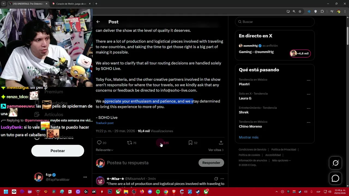
Task: Open Política de Privacidad link
Action: (x=284, y=149)
